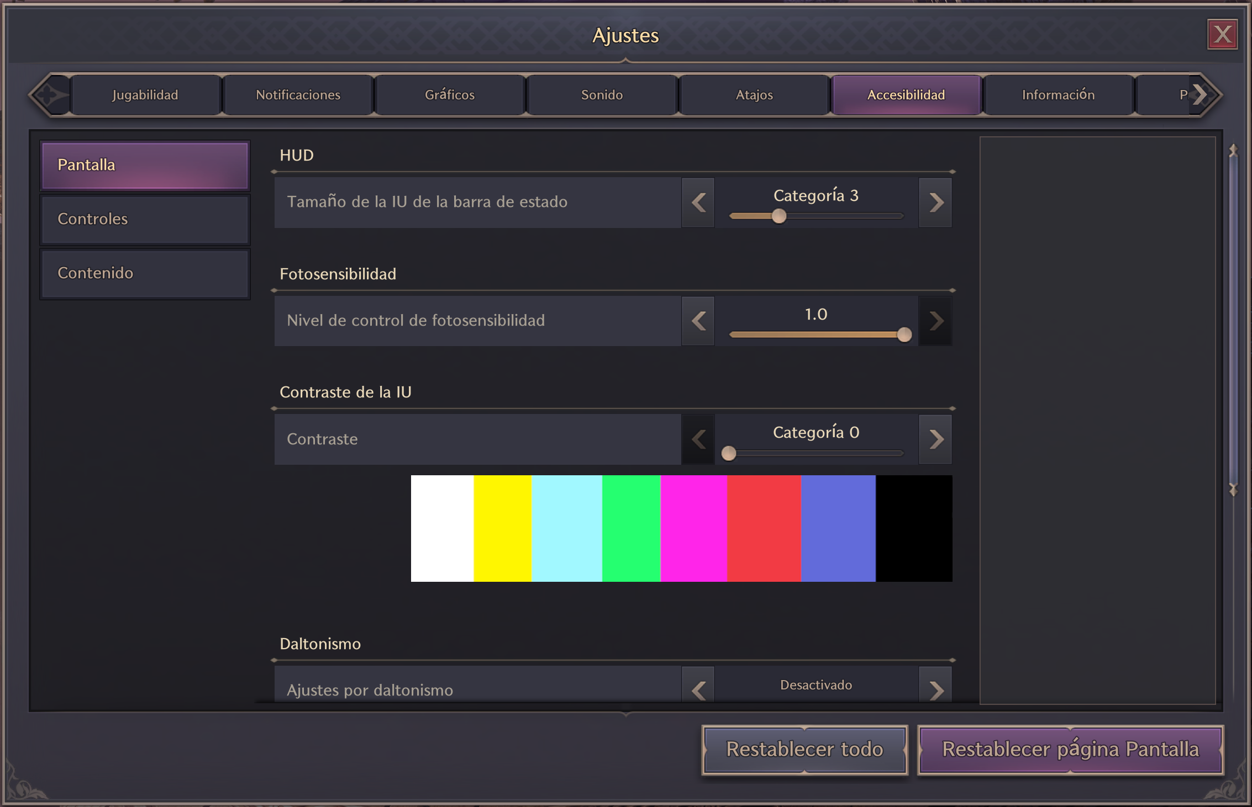Viewport: 1252px width, 807px height.
Task: Go to the Sonido tab
Action: [x=602, y=95]
